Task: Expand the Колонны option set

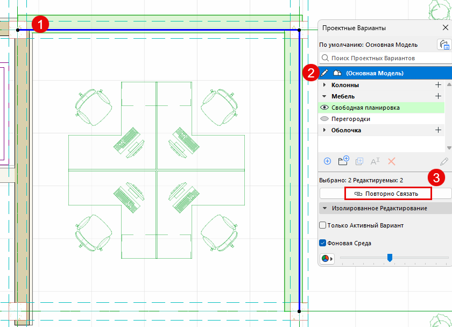Action: 324,84
